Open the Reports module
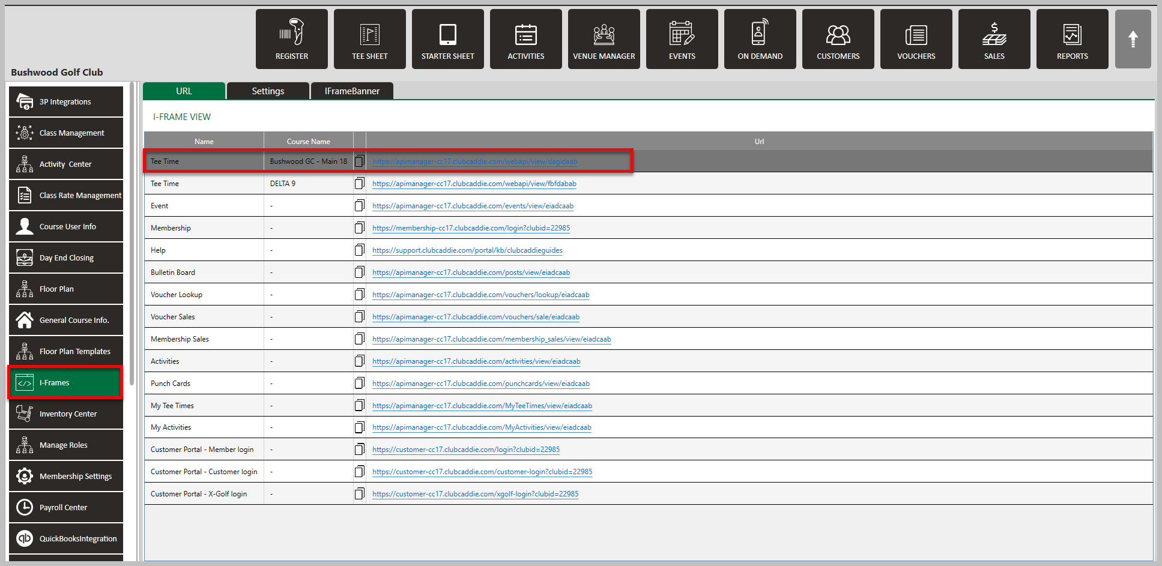 1073,39
